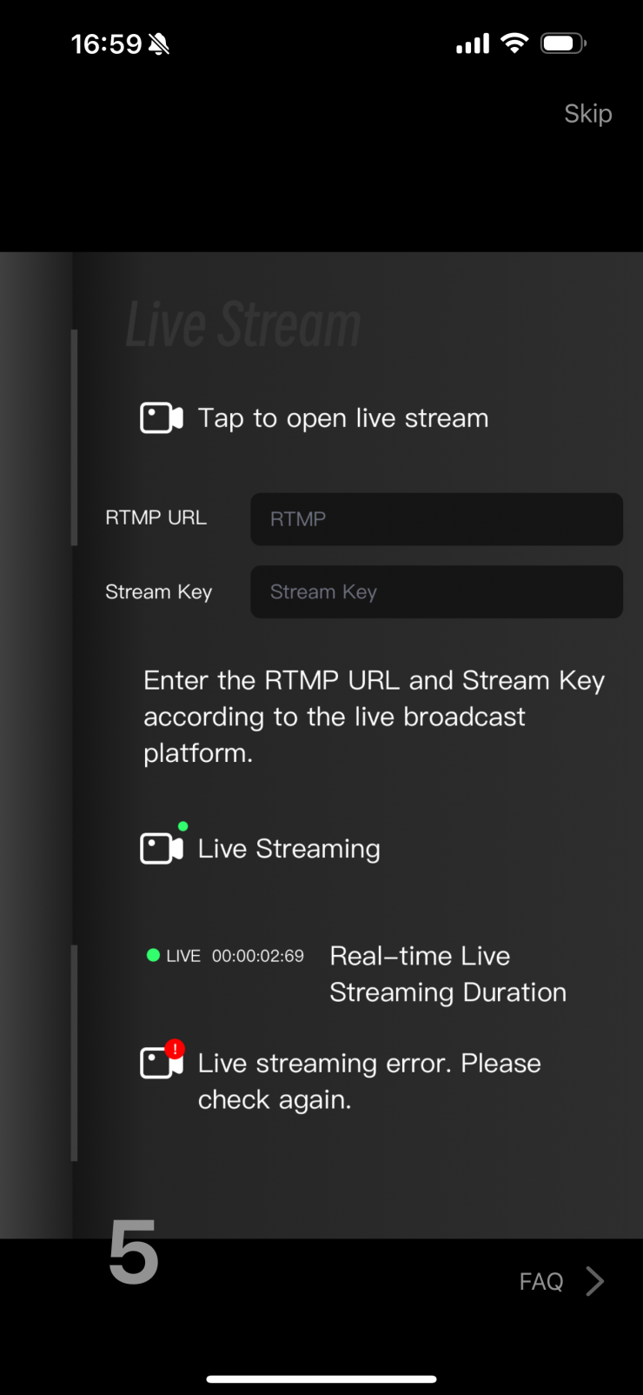Tap the Live Streaming camera icon with green dot
The width and height of the screenshot is (643, 1395).
[162, 848]
